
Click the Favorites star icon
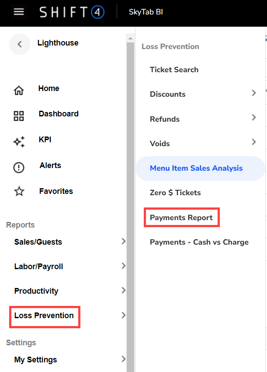[19, 192]
